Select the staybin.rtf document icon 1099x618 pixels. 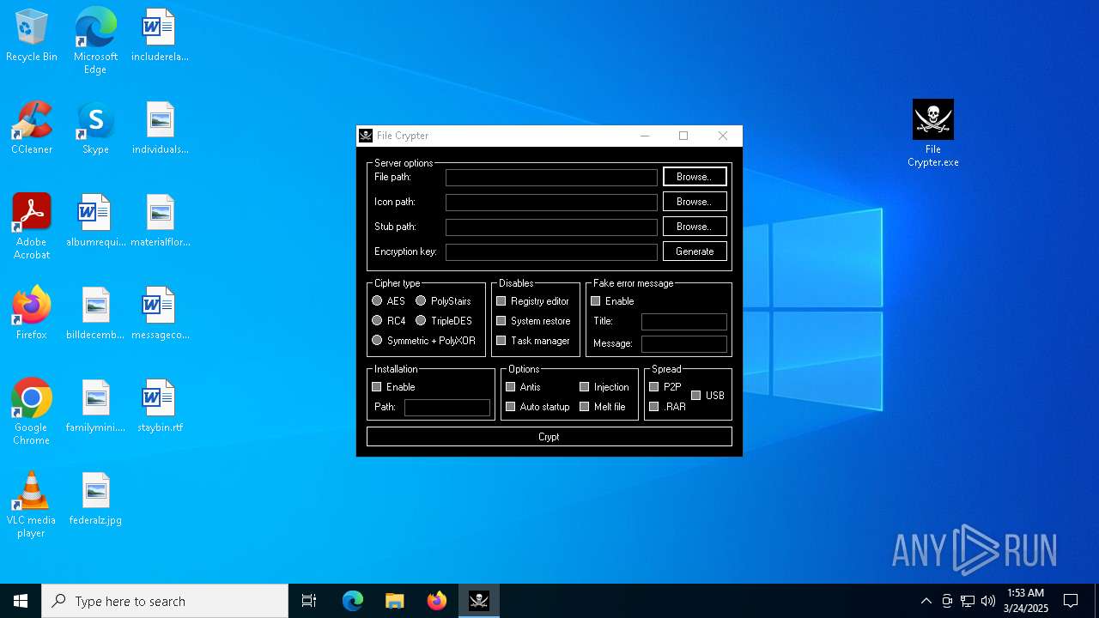pyautogui.click(x=160, y=406)
